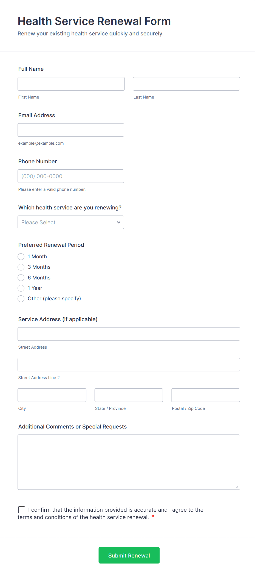Choose the 3 Months radio button
This screenshot has height=577, width=255.
[21, 267]
